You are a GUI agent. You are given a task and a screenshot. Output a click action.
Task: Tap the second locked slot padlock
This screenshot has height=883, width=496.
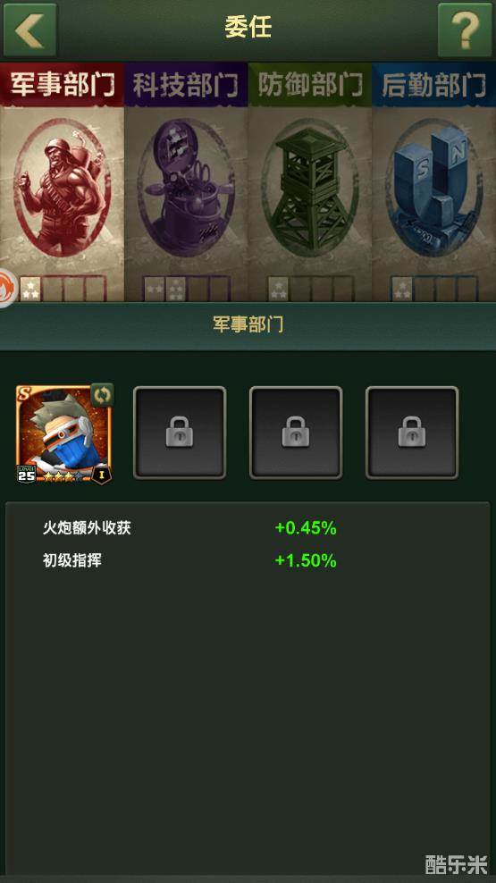tap(296, 432)
